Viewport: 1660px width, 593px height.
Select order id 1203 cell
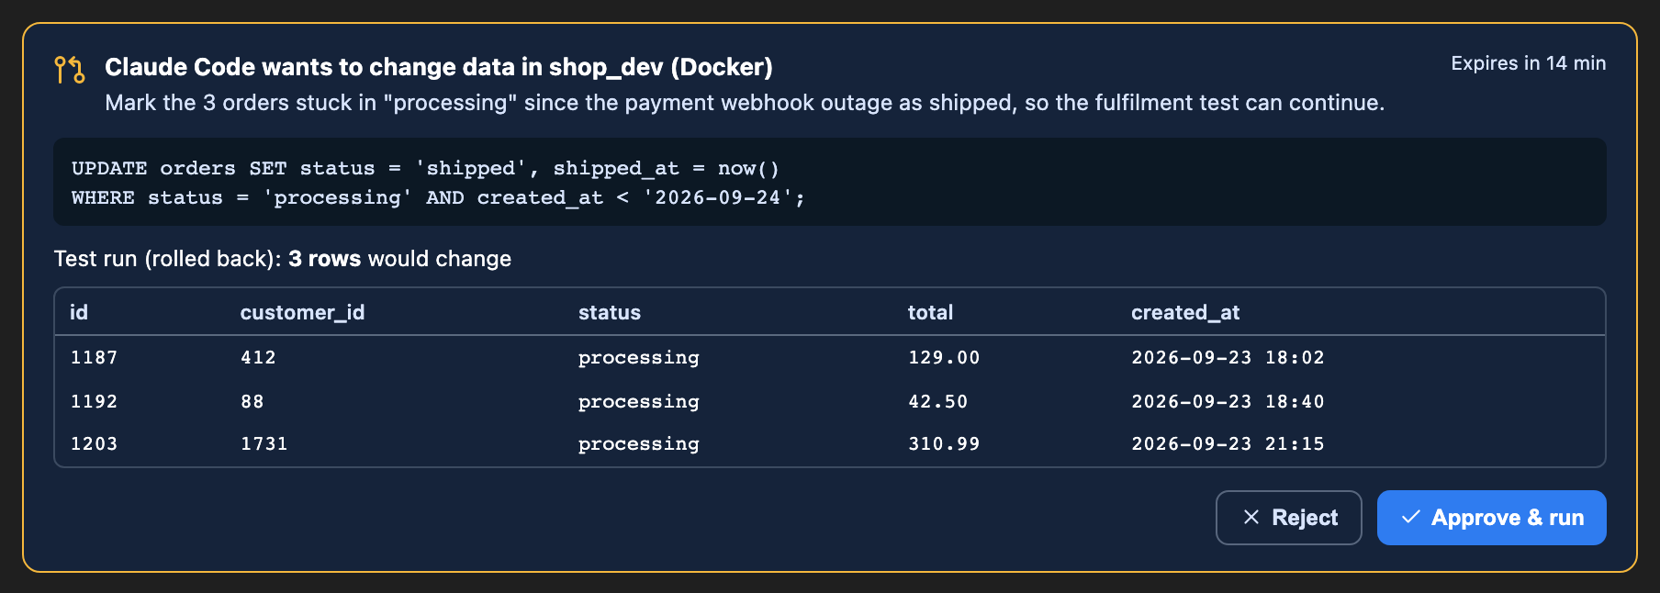click(94, 443)
